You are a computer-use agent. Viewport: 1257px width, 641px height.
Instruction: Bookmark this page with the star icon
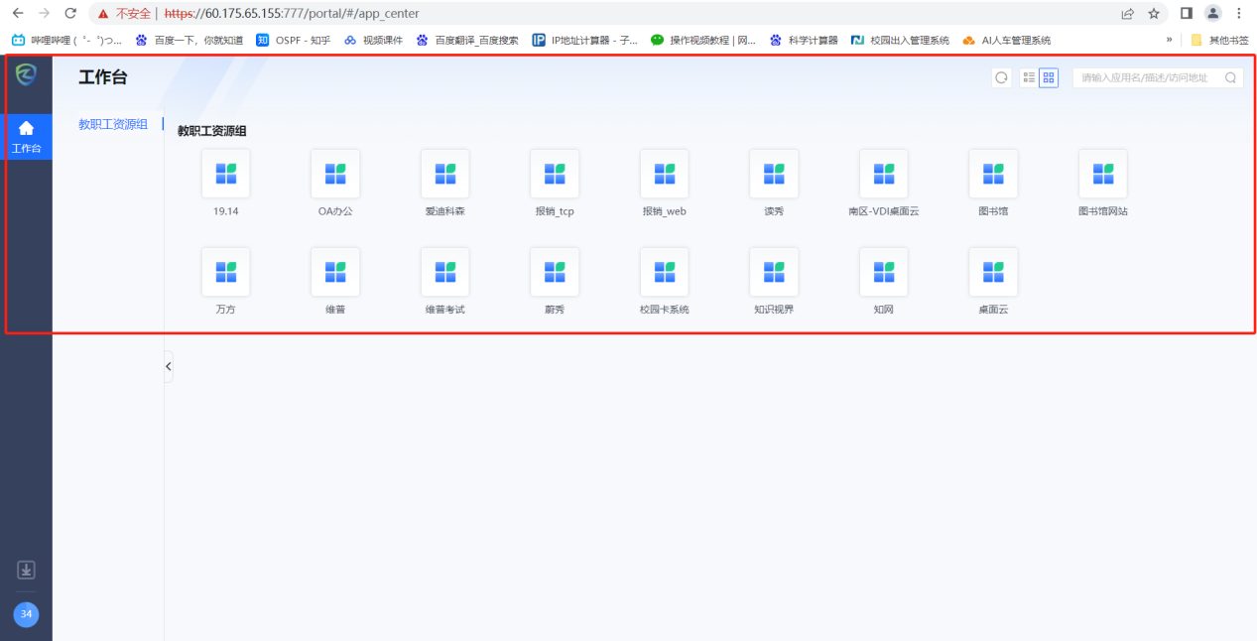(1154, 13)
